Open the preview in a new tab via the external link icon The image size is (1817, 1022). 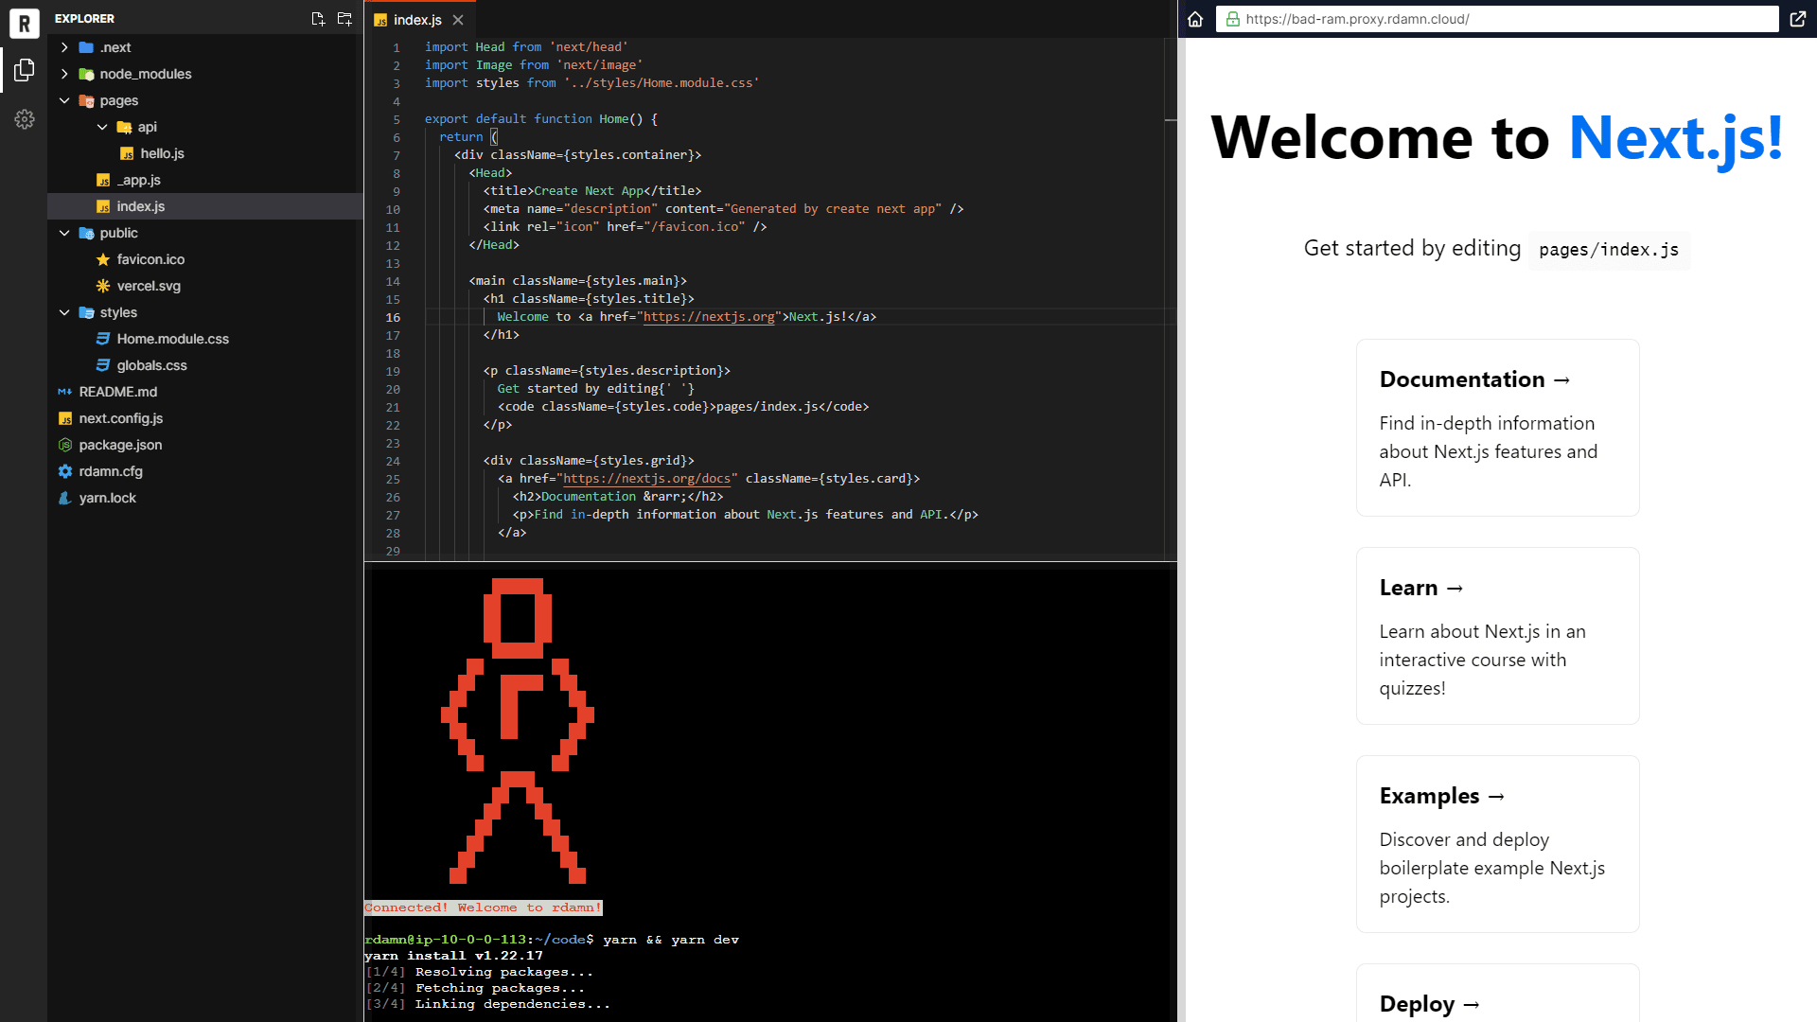[1797, 18]
